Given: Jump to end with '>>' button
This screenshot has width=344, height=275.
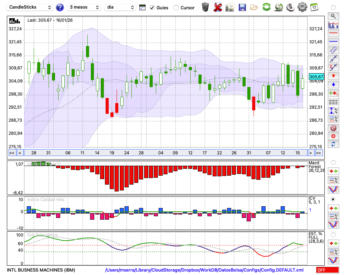Looking at the screenshot, I should coord(319,153).
